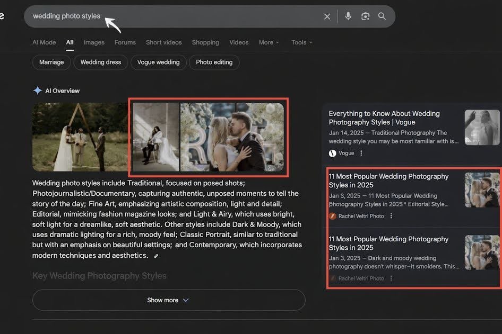Screen dimensions: 502x334
Task: Open Google Lens image search icon
Action: 365,16
